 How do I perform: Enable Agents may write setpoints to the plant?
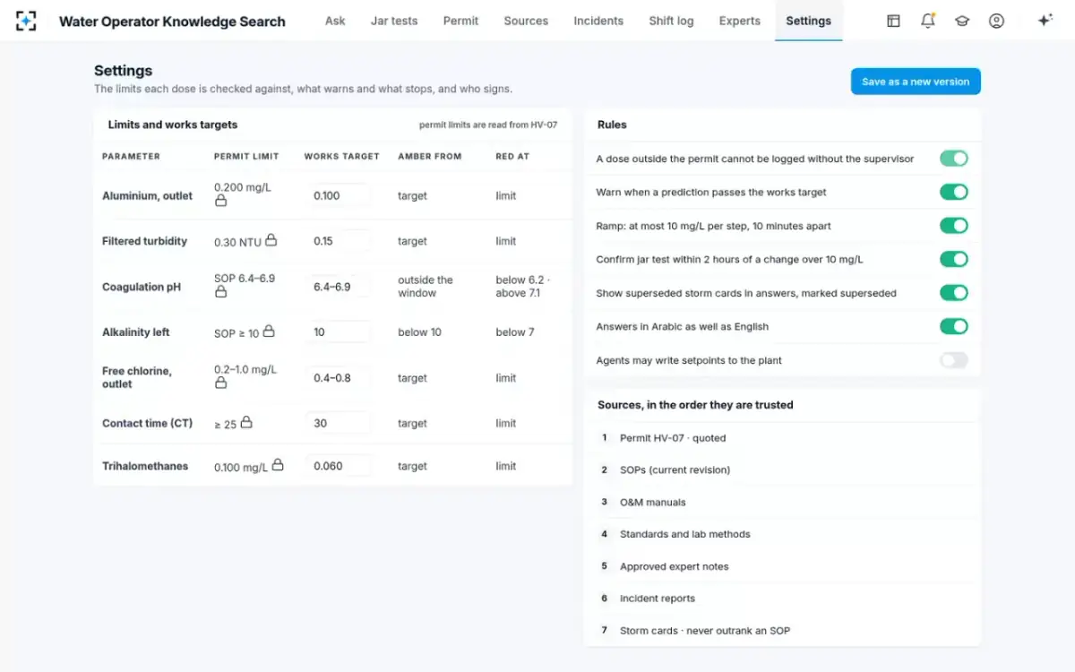point(954,360)
